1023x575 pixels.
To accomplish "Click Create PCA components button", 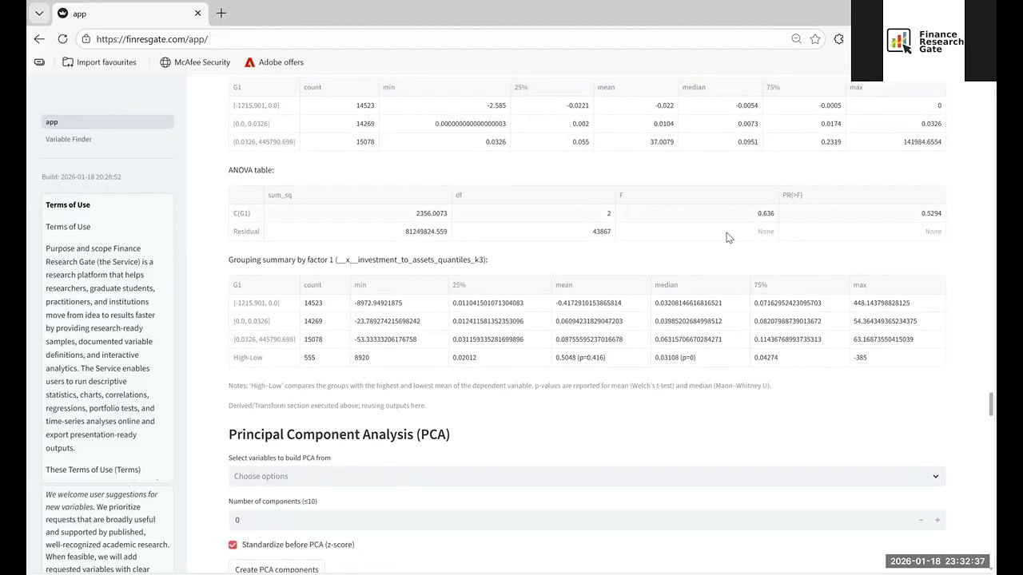I will tap(277, 569).
